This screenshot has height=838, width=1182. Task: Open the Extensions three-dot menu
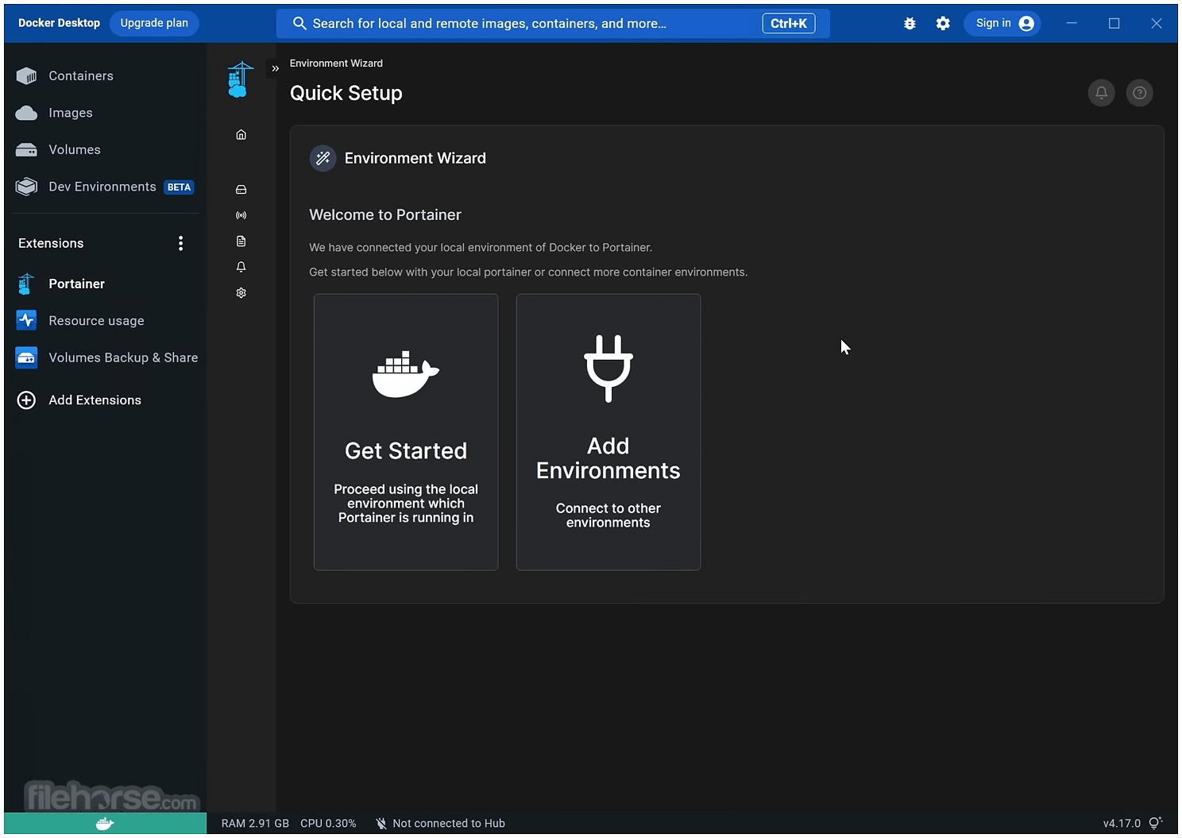coord(181,243)
